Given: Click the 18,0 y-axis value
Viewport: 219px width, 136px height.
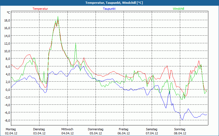Looking at the screenshot, I should [x=7, y=20].
